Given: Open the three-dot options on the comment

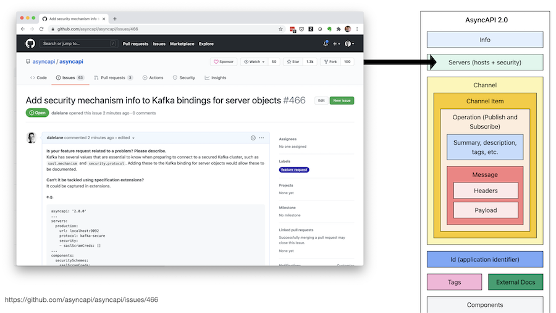Looking at the screenshot, I should [261, 138].
